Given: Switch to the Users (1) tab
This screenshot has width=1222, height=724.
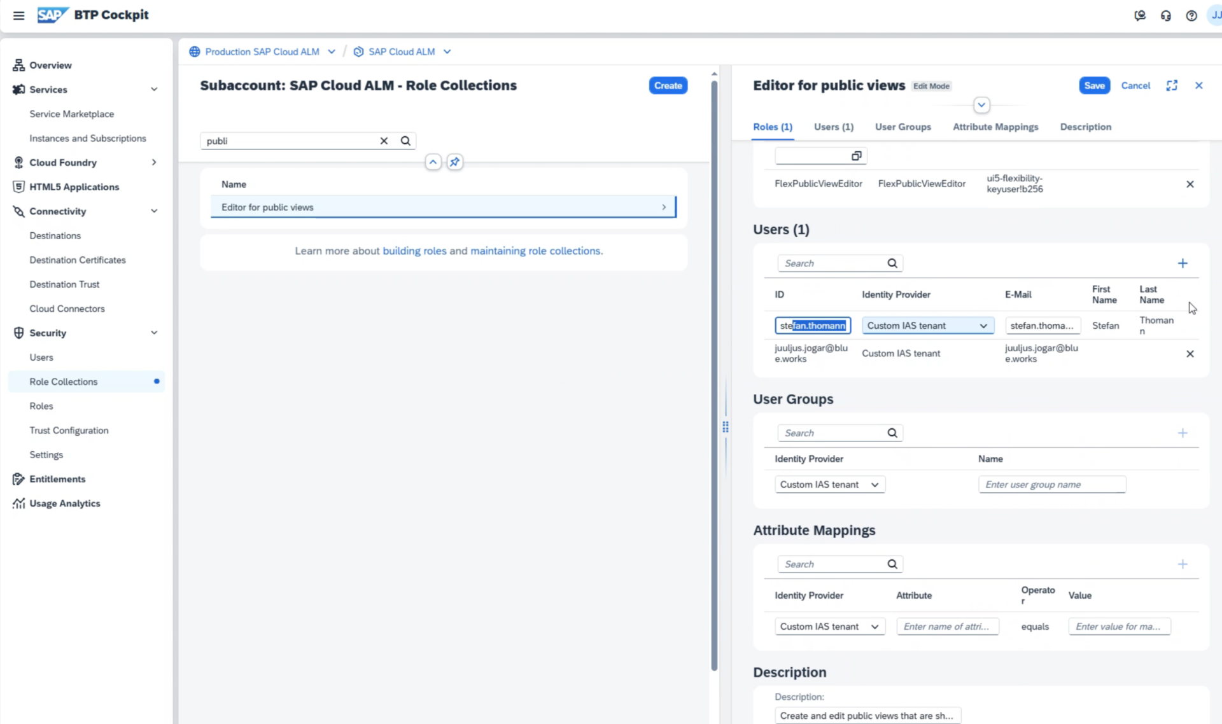Looking at the screenshot, I should click(833, 127).
